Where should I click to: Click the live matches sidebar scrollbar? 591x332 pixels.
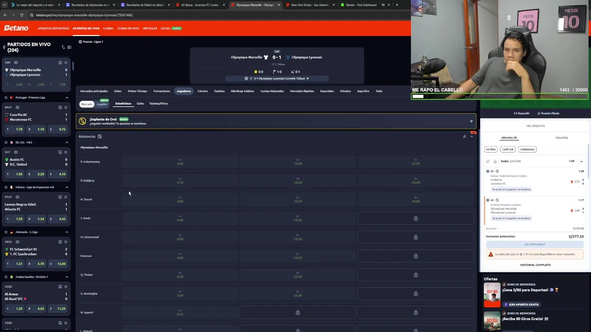click(x=72, y=65)
